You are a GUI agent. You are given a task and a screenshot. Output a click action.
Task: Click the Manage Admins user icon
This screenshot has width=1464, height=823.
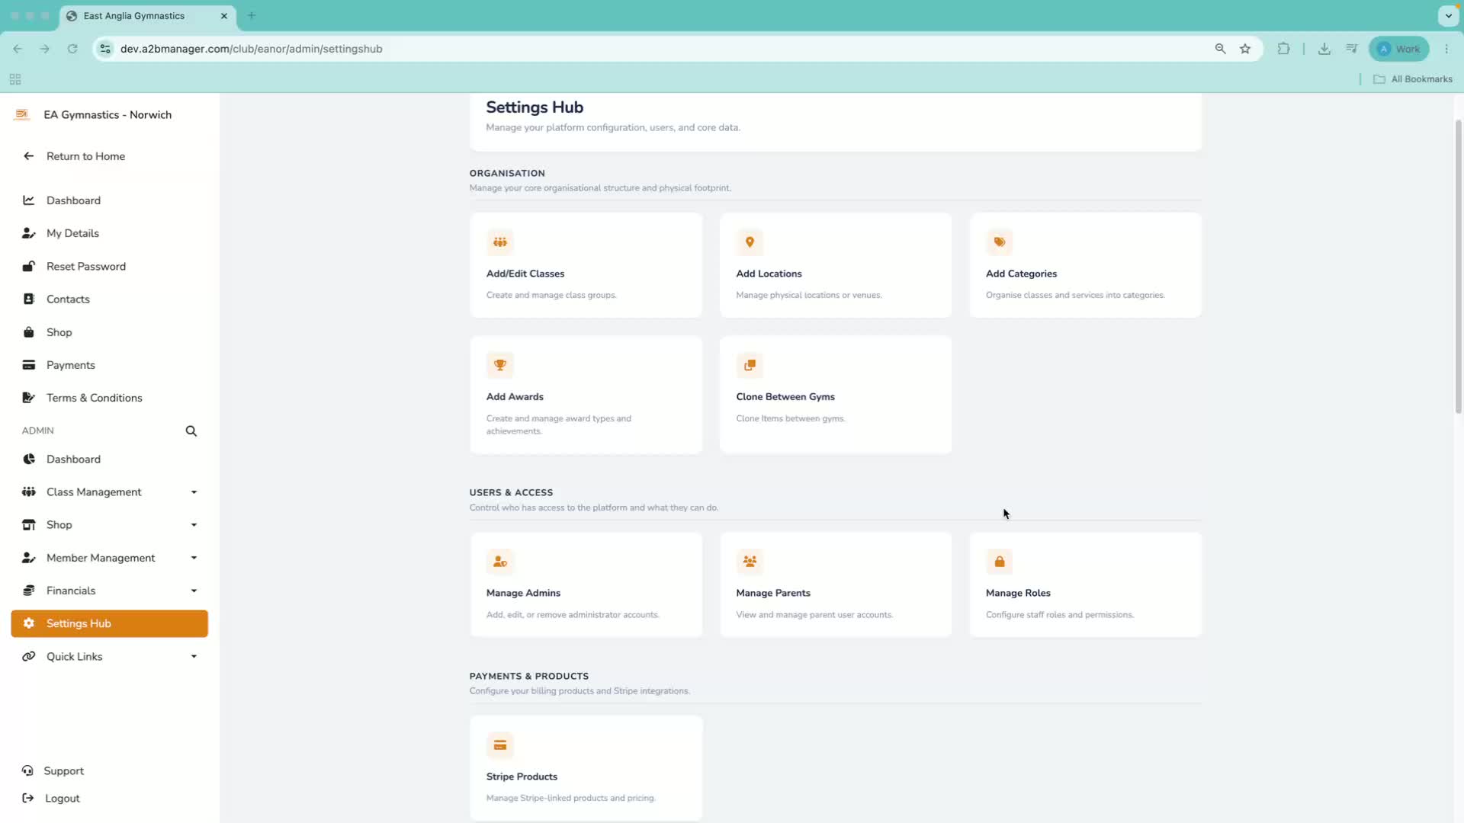click(x=500, y=562)
